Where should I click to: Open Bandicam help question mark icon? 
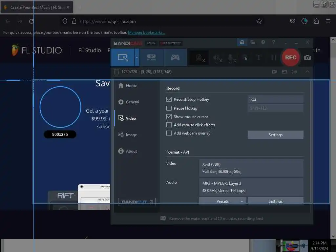(x=274, y=42)
